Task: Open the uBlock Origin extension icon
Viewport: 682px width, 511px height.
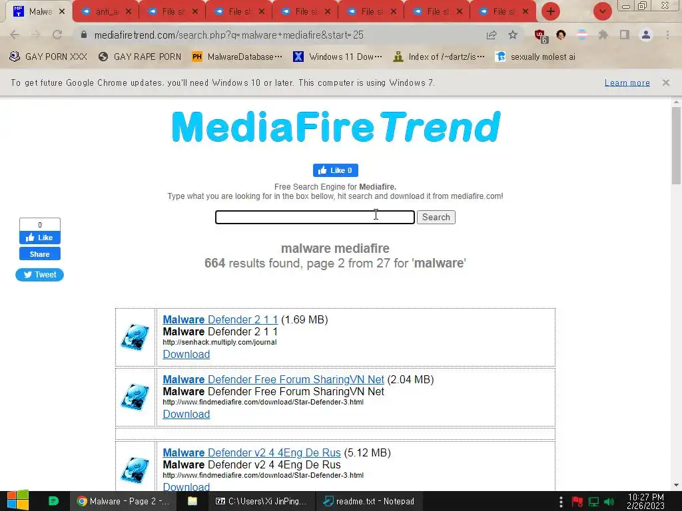Action: click(x=541, y=36)
